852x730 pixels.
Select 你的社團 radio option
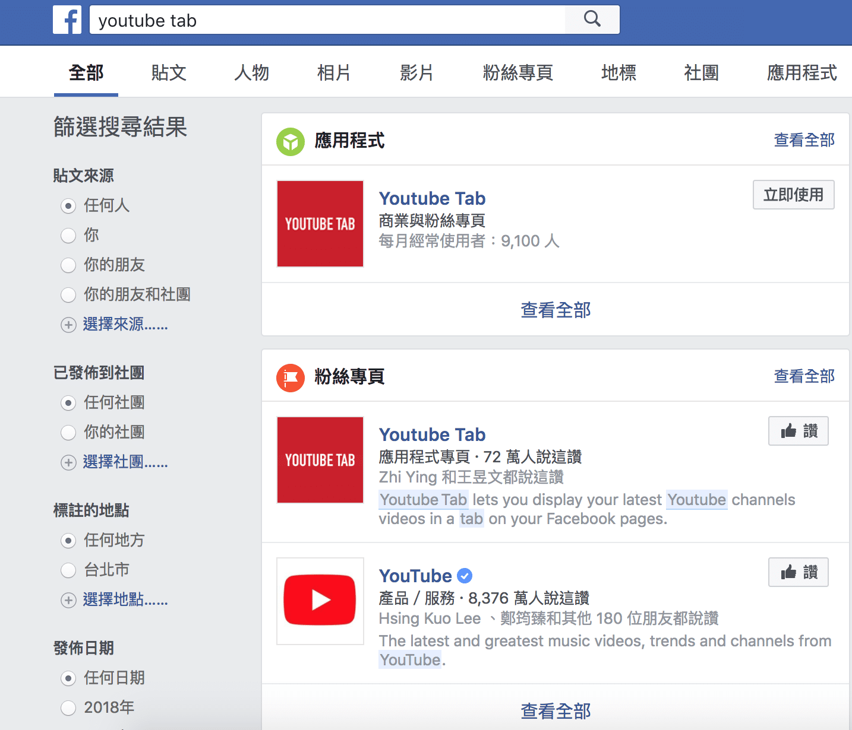coord(69,433)
